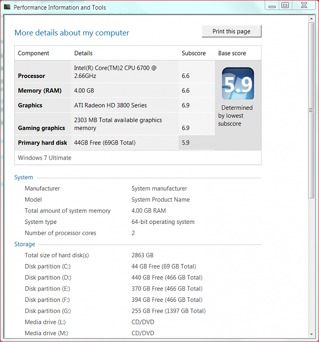Click the 2303 MB total graphics memory text

(118, 124)
